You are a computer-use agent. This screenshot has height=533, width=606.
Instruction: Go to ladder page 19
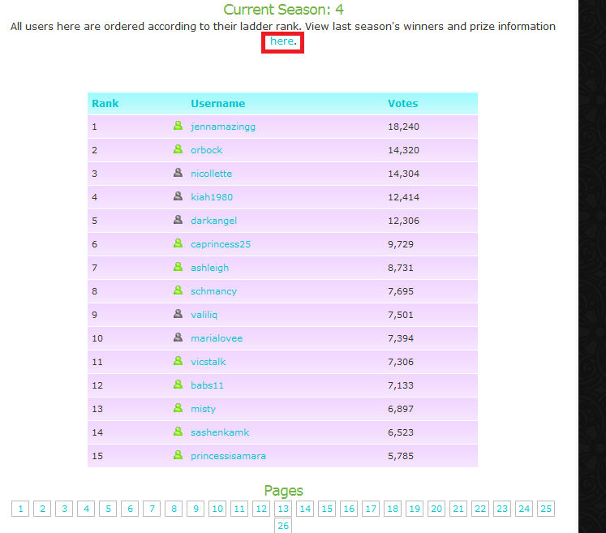(x=415, y=509)
